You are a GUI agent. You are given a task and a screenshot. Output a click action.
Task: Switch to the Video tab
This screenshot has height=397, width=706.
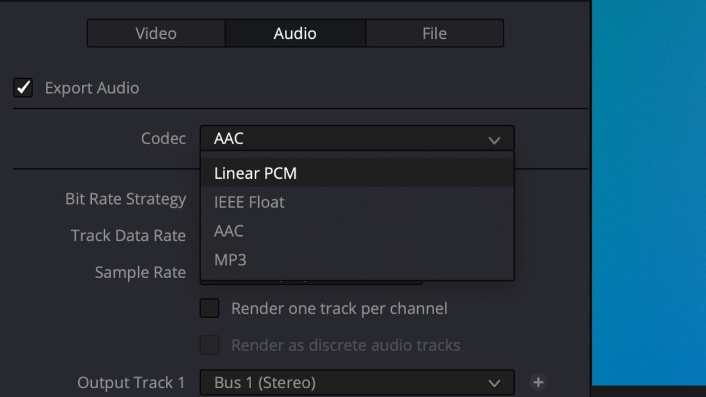click(156, 34)
